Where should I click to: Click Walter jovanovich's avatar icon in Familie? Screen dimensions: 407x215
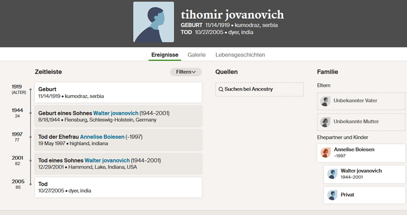click(x=332, y=174)
